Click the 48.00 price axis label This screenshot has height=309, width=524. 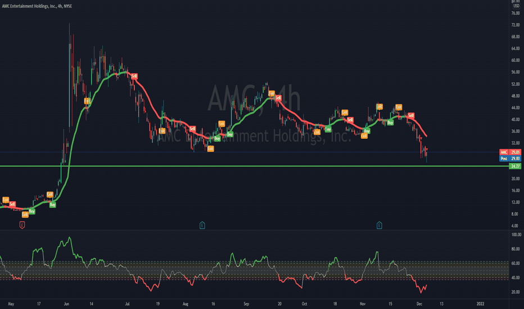pos(516,96)
